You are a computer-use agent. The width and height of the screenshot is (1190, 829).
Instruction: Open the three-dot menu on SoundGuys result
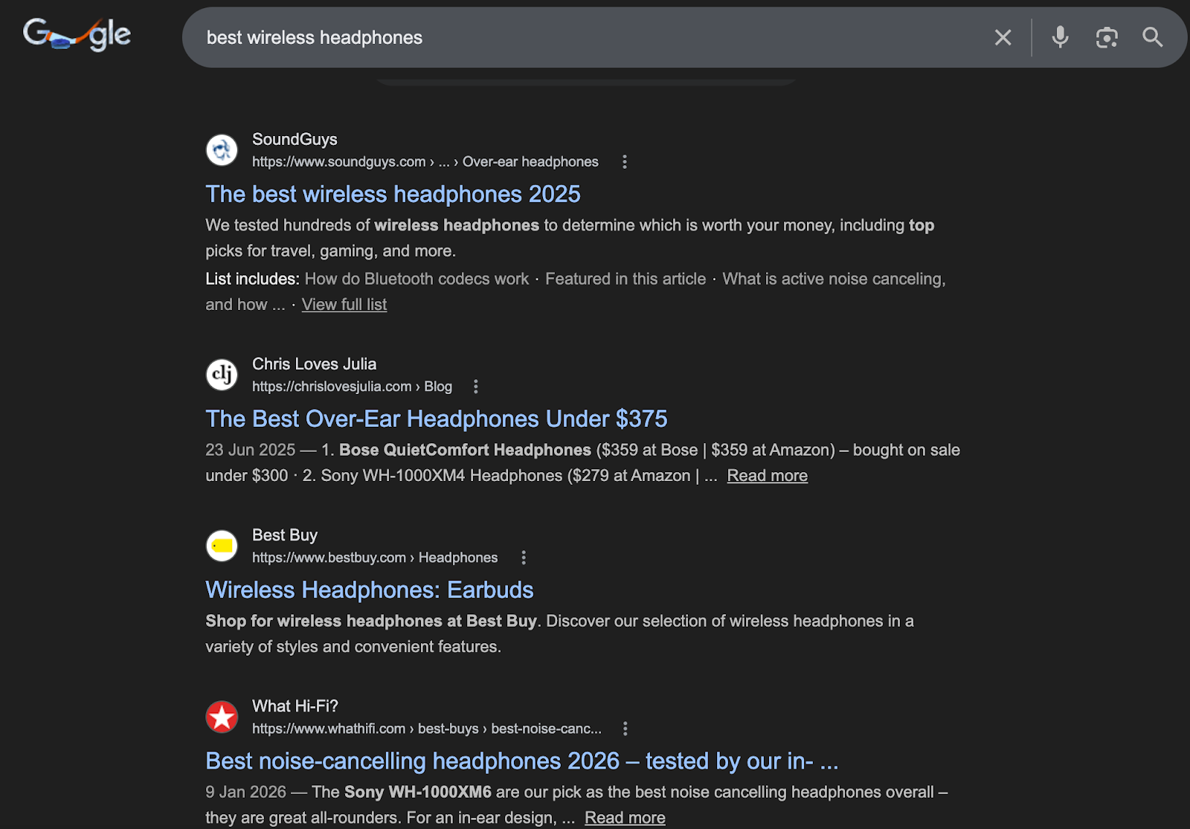coord(625,161)
